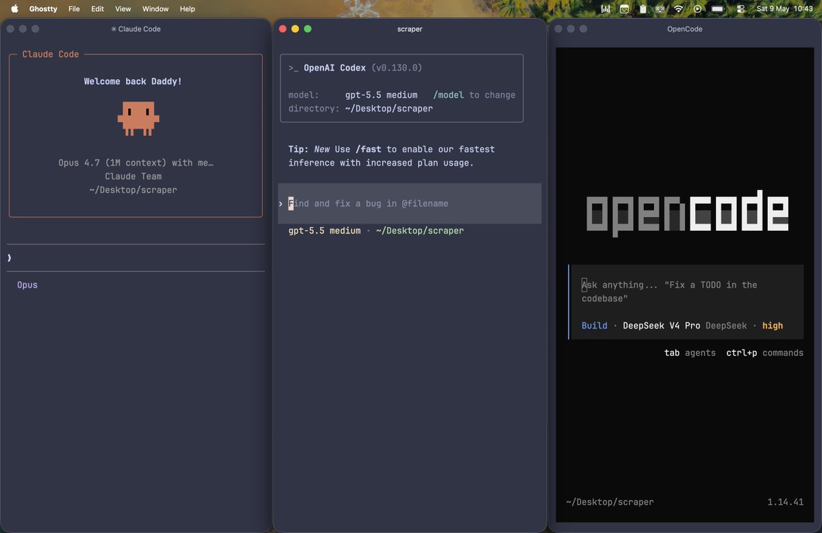Click the Codex directory path ~/Desktop/scraper
The width and height of the screenshot is (822, 533).
(x=388, y=108)
